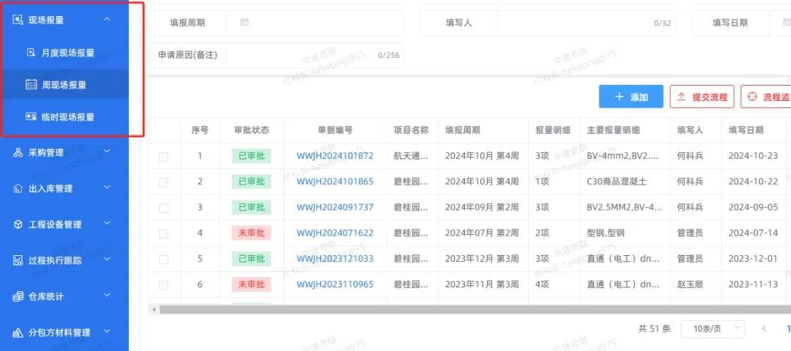Click the 临时现场报量 menu icon

point(31,117)
